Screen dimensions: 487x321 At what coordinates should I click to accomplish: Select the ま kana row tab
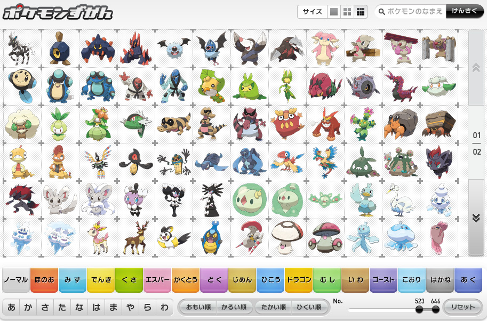114,307
